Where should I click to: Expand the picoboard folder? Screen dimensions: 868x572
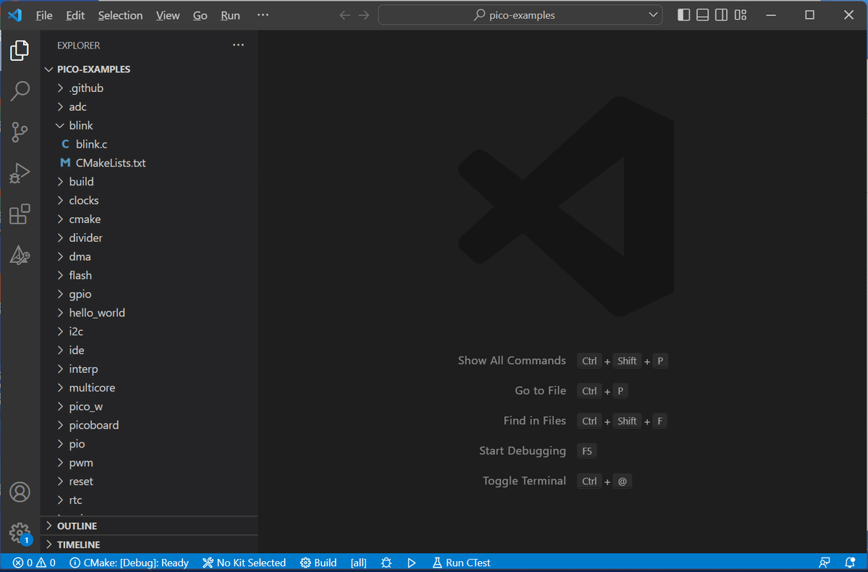click(149, 425)
